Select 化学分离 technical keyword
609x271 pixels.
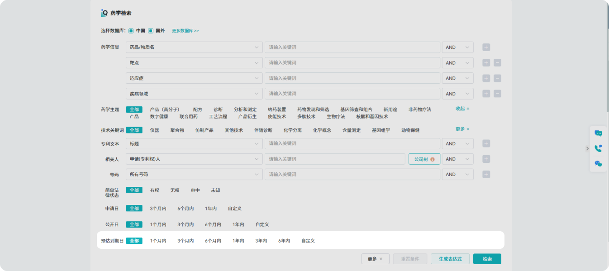[293, 130]
